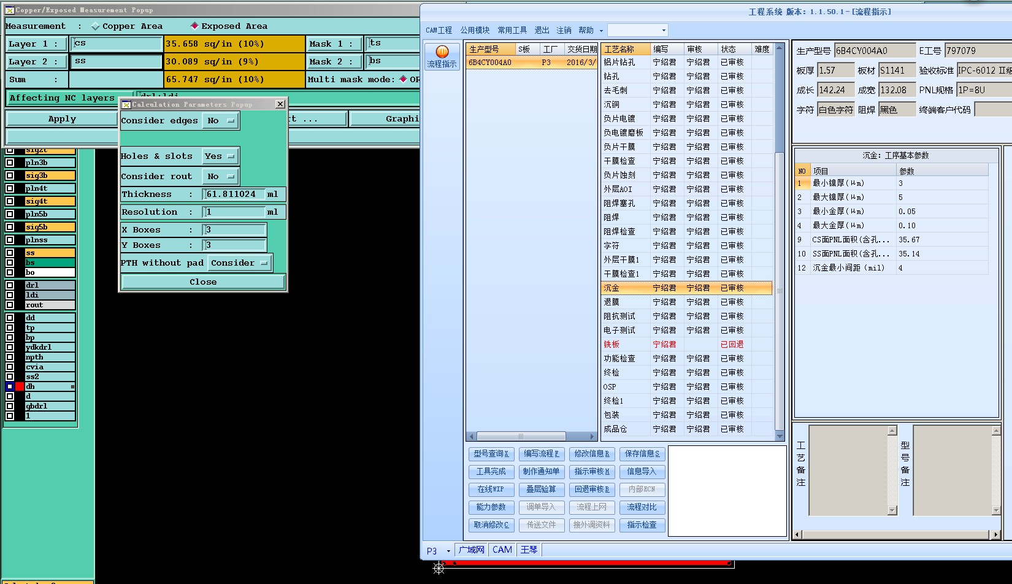Viewport: 1012px width, 584px height.
Task: Select the OR multi mask mode radio
Action: point(403,79)
